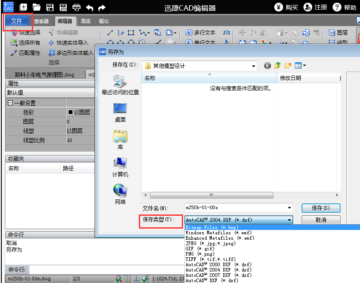The image size is (360, 283).
Task: Click the 取消 Cancel button
Action: 321,220
